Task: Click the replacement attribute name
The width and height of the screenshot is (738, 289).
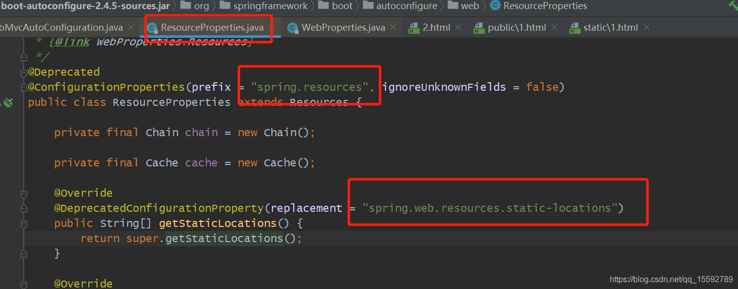Action: click(x=307, y=208)
